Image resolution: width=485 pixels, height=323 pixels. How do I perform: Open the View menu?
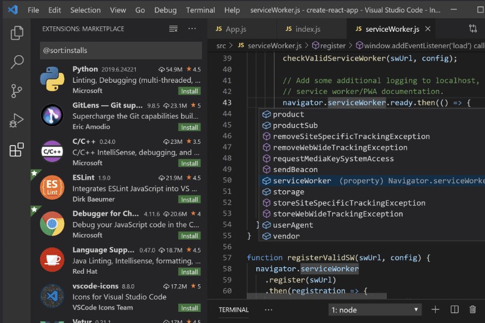click(118, 10)
